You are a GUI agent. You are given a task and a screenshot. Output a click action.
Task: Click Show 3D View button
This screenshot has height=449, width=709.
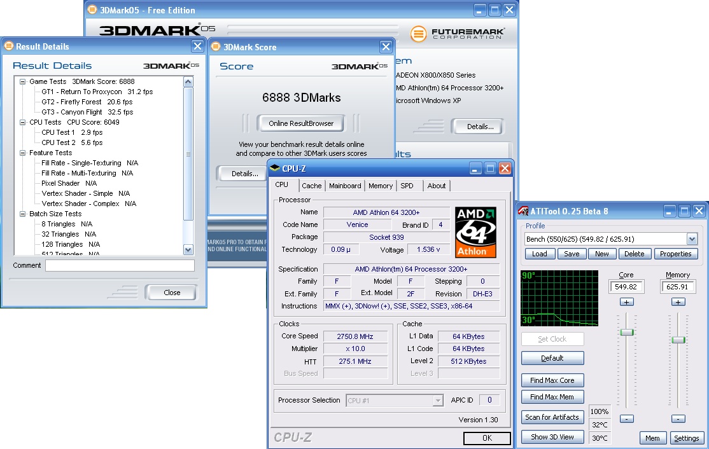[552, 438]
